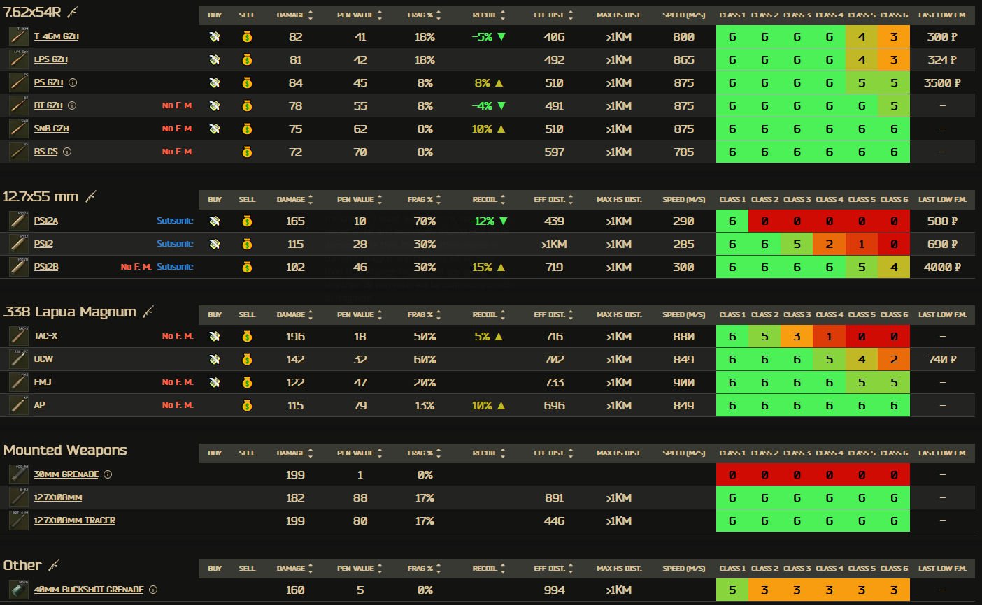This screenshot has width=982, height=605.
Task: Click weapon icon beside .338 Lapua Magnum heading
Action: [148, 312]
